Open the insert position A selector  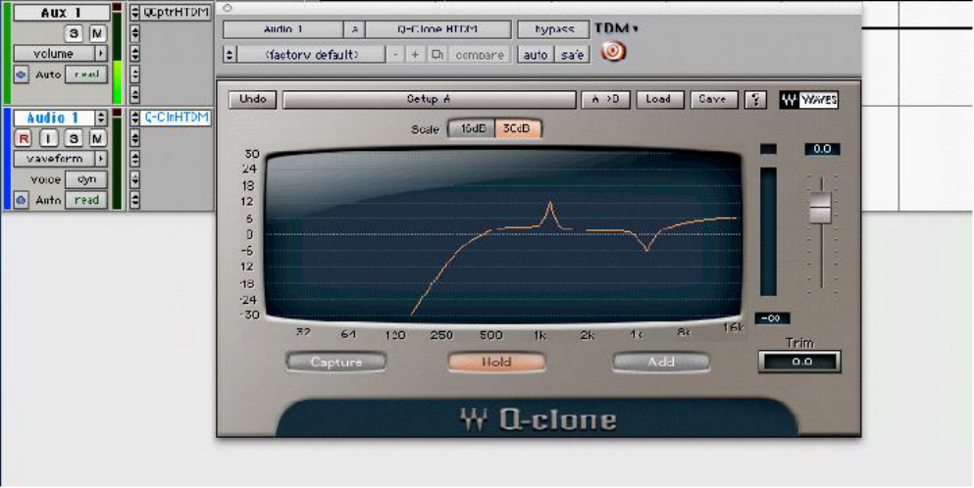coord(355,29)
